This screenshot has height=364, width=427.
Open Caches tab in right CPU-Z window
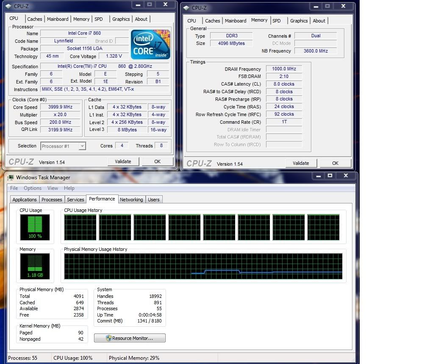[212, 21]
